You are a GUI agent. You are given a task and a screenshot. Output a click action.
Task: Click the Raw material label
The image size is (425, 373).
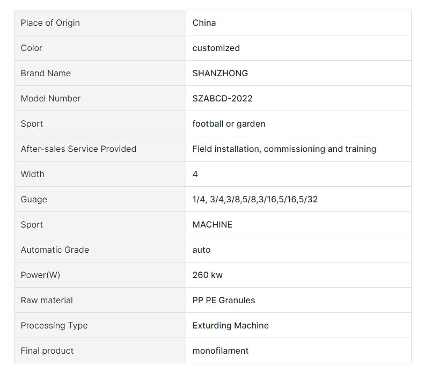[47, 300]
